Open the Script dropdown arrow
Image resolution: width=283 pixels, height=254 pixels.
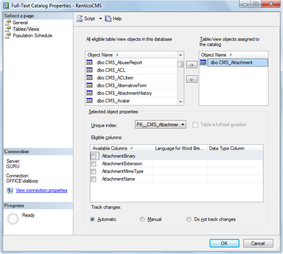[x=100, y=18]
